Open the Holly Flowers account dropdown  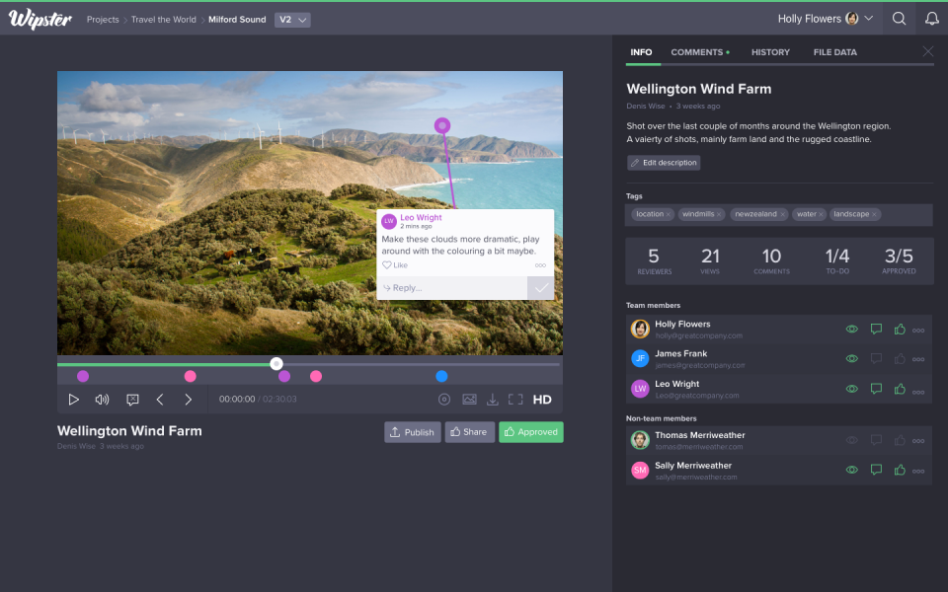coord(825,18)
